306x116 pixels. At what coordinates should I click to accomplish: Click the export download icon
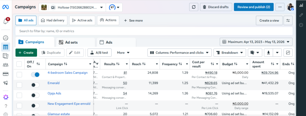268,53
